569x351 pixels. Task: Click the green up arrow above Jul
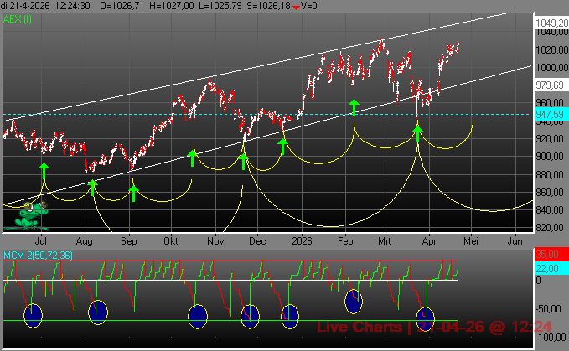click(x=44, y=172)
